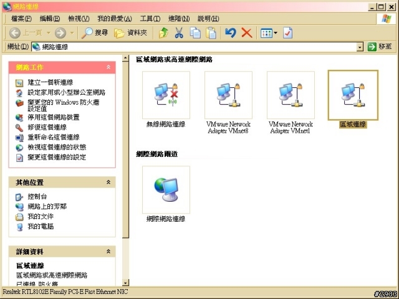Click the Search (搜尋) toolbar button
The height and width of the screenshot is (299, 399).
[95, 33]
